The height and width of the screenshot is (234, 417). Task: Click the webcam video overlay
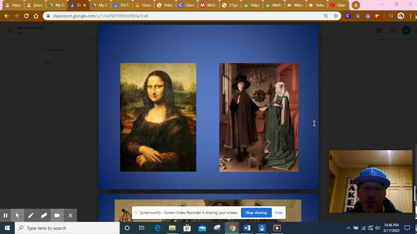371,181
